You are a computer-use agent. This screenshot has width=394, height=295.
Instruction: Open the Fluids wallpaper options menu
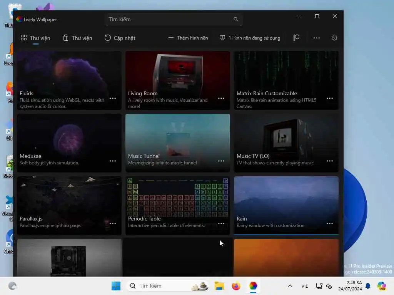[113, 98]
